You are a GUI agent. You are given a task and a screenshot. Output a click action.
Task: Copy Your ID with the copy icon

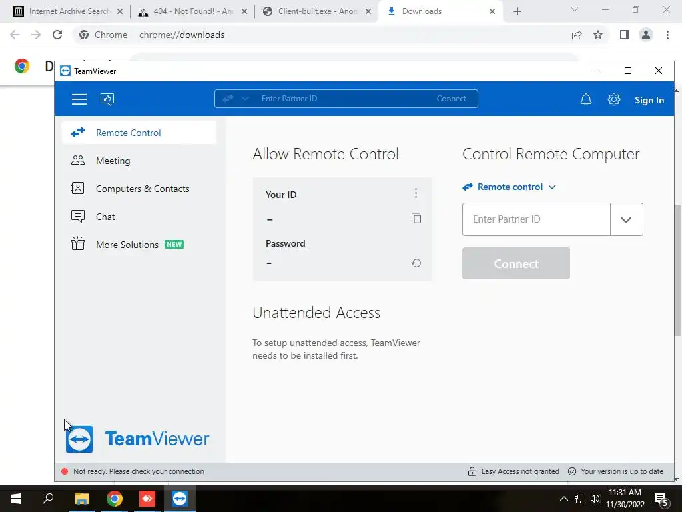pos(416,218)
